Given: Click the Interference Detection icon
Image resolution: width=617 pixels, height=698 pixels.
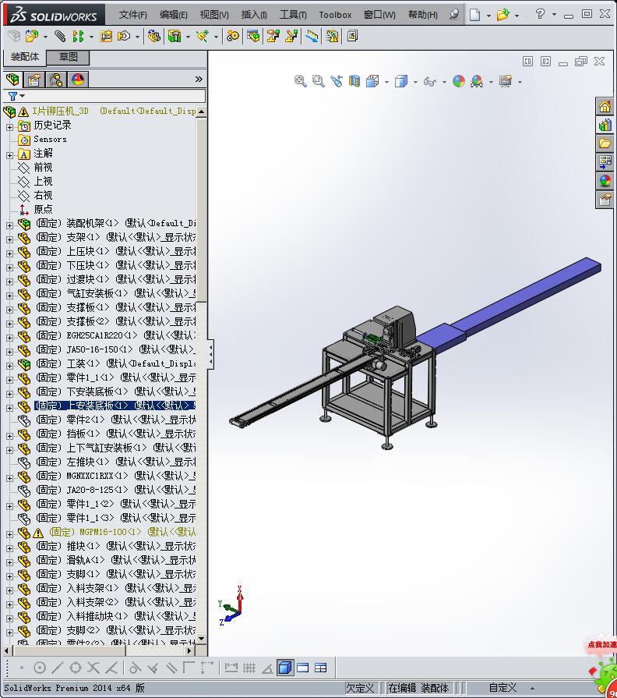Looking at the screenshot, I should point(312,36).
